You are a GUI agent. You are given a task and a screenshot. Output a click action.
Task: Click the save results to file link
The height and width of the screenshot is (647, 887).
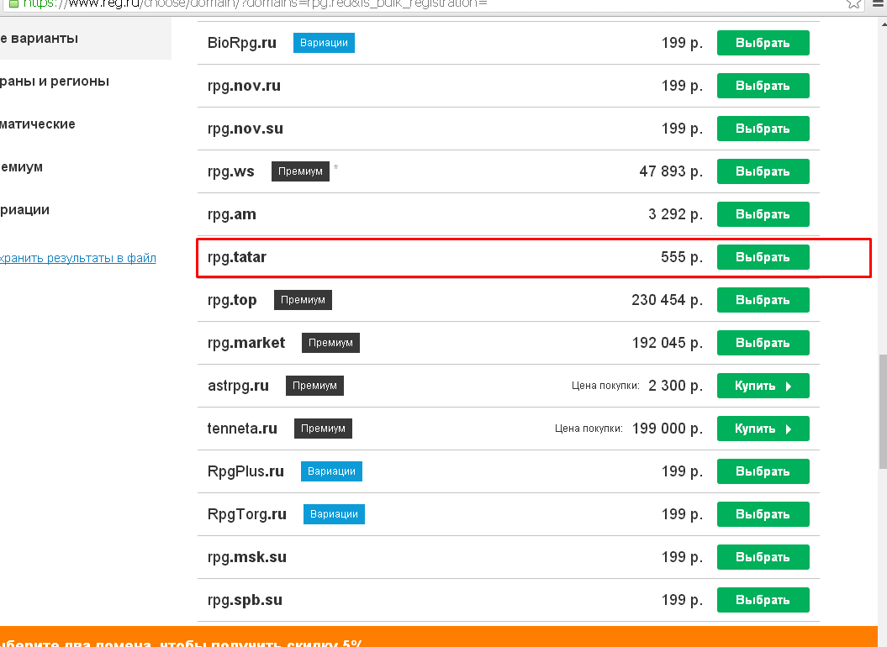pyautogui.click(x=77, y=259)
